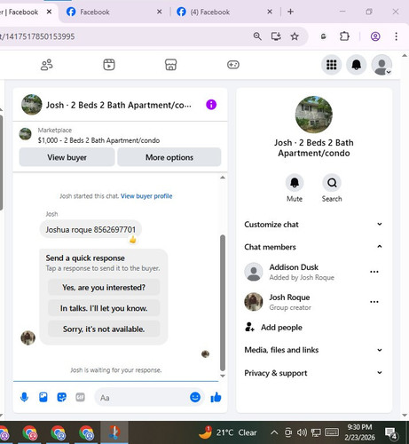Click the Chrome zoom magnifier icon
Image resolution: width=409 pixels, height=444 pixels.
[x=257, y=36]
